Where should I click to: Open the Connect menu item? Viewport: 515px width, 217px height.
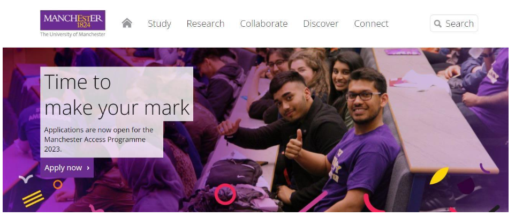(371, 24)
